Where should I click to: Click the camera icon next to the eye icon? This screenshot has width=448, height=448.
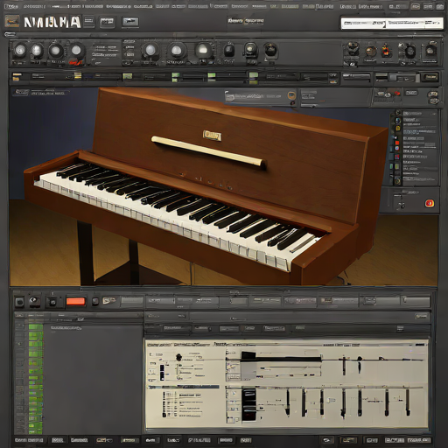pos(52,302)
